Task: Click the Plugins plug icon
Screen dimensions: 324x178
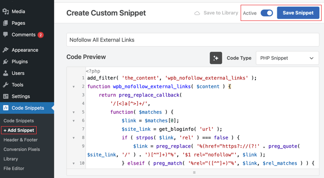Action: [6, 61]
